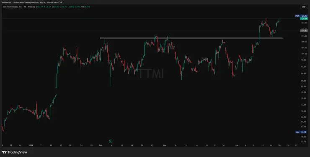The width and height of the screenshot is (310, 157).
Task: Click the 93.00 price axis label
Action: [304, 67]
